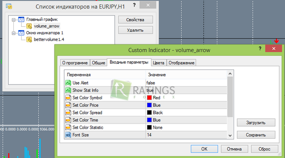This screenshot has height=158, width=285.
Task: Click the Set Color Price parameter icon
Action: 68,105
